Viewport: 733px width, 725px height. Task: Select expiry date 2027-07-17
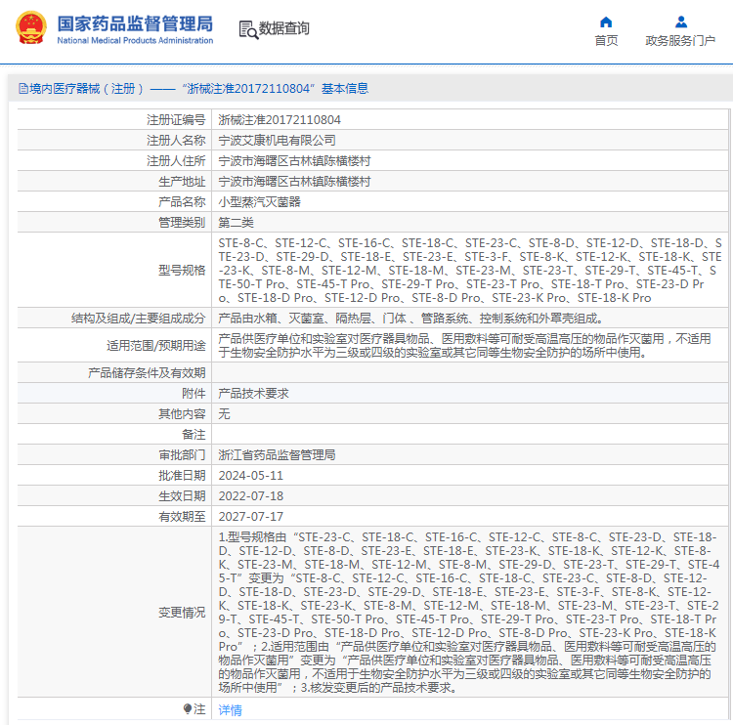point(251,517)
